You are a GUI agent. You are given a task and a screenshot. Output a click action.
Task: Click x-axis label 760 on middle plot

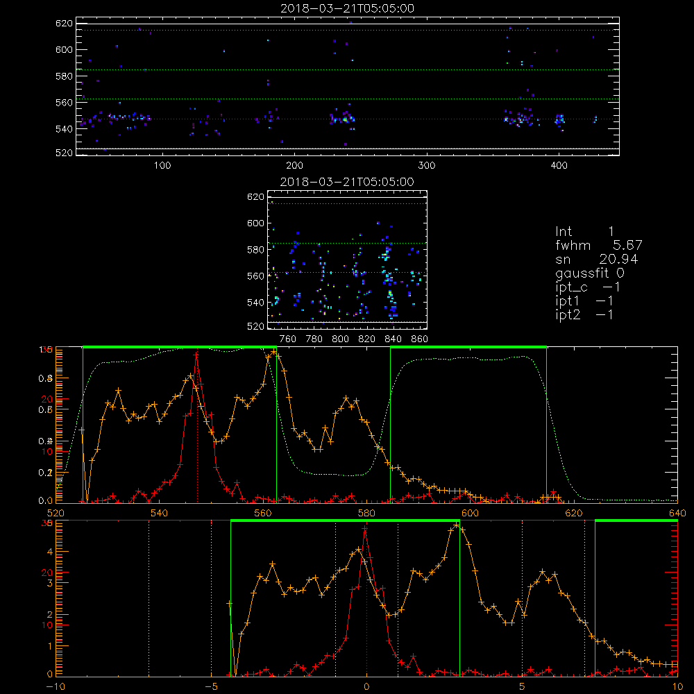click(x=288, y=339)
